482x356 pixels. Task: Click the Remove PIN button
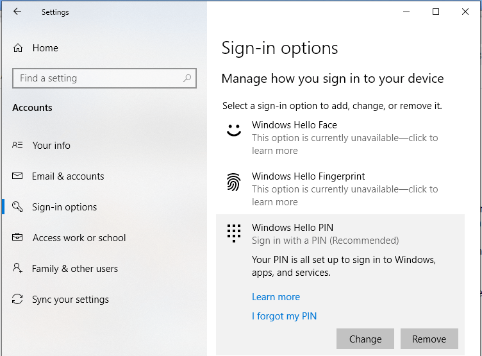pyautogui.click(x=429, y=339)
